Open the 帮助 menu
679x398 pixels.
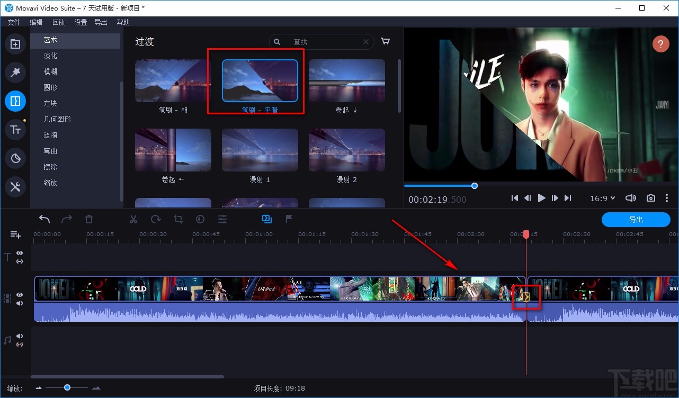pos(123,22)
